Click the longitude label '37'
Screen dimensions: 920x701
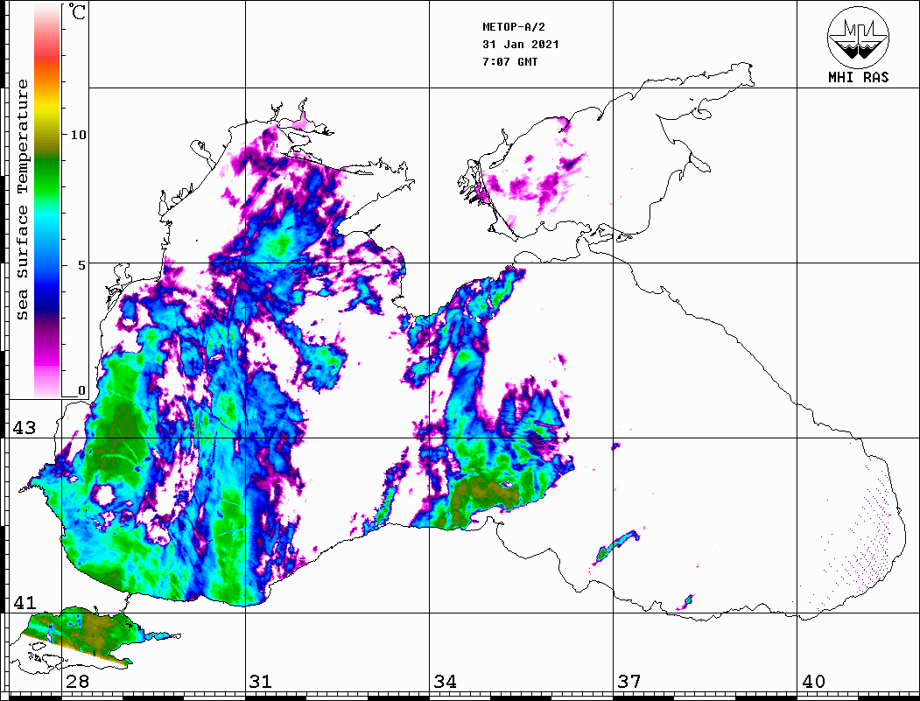click(x=629, y=682)
